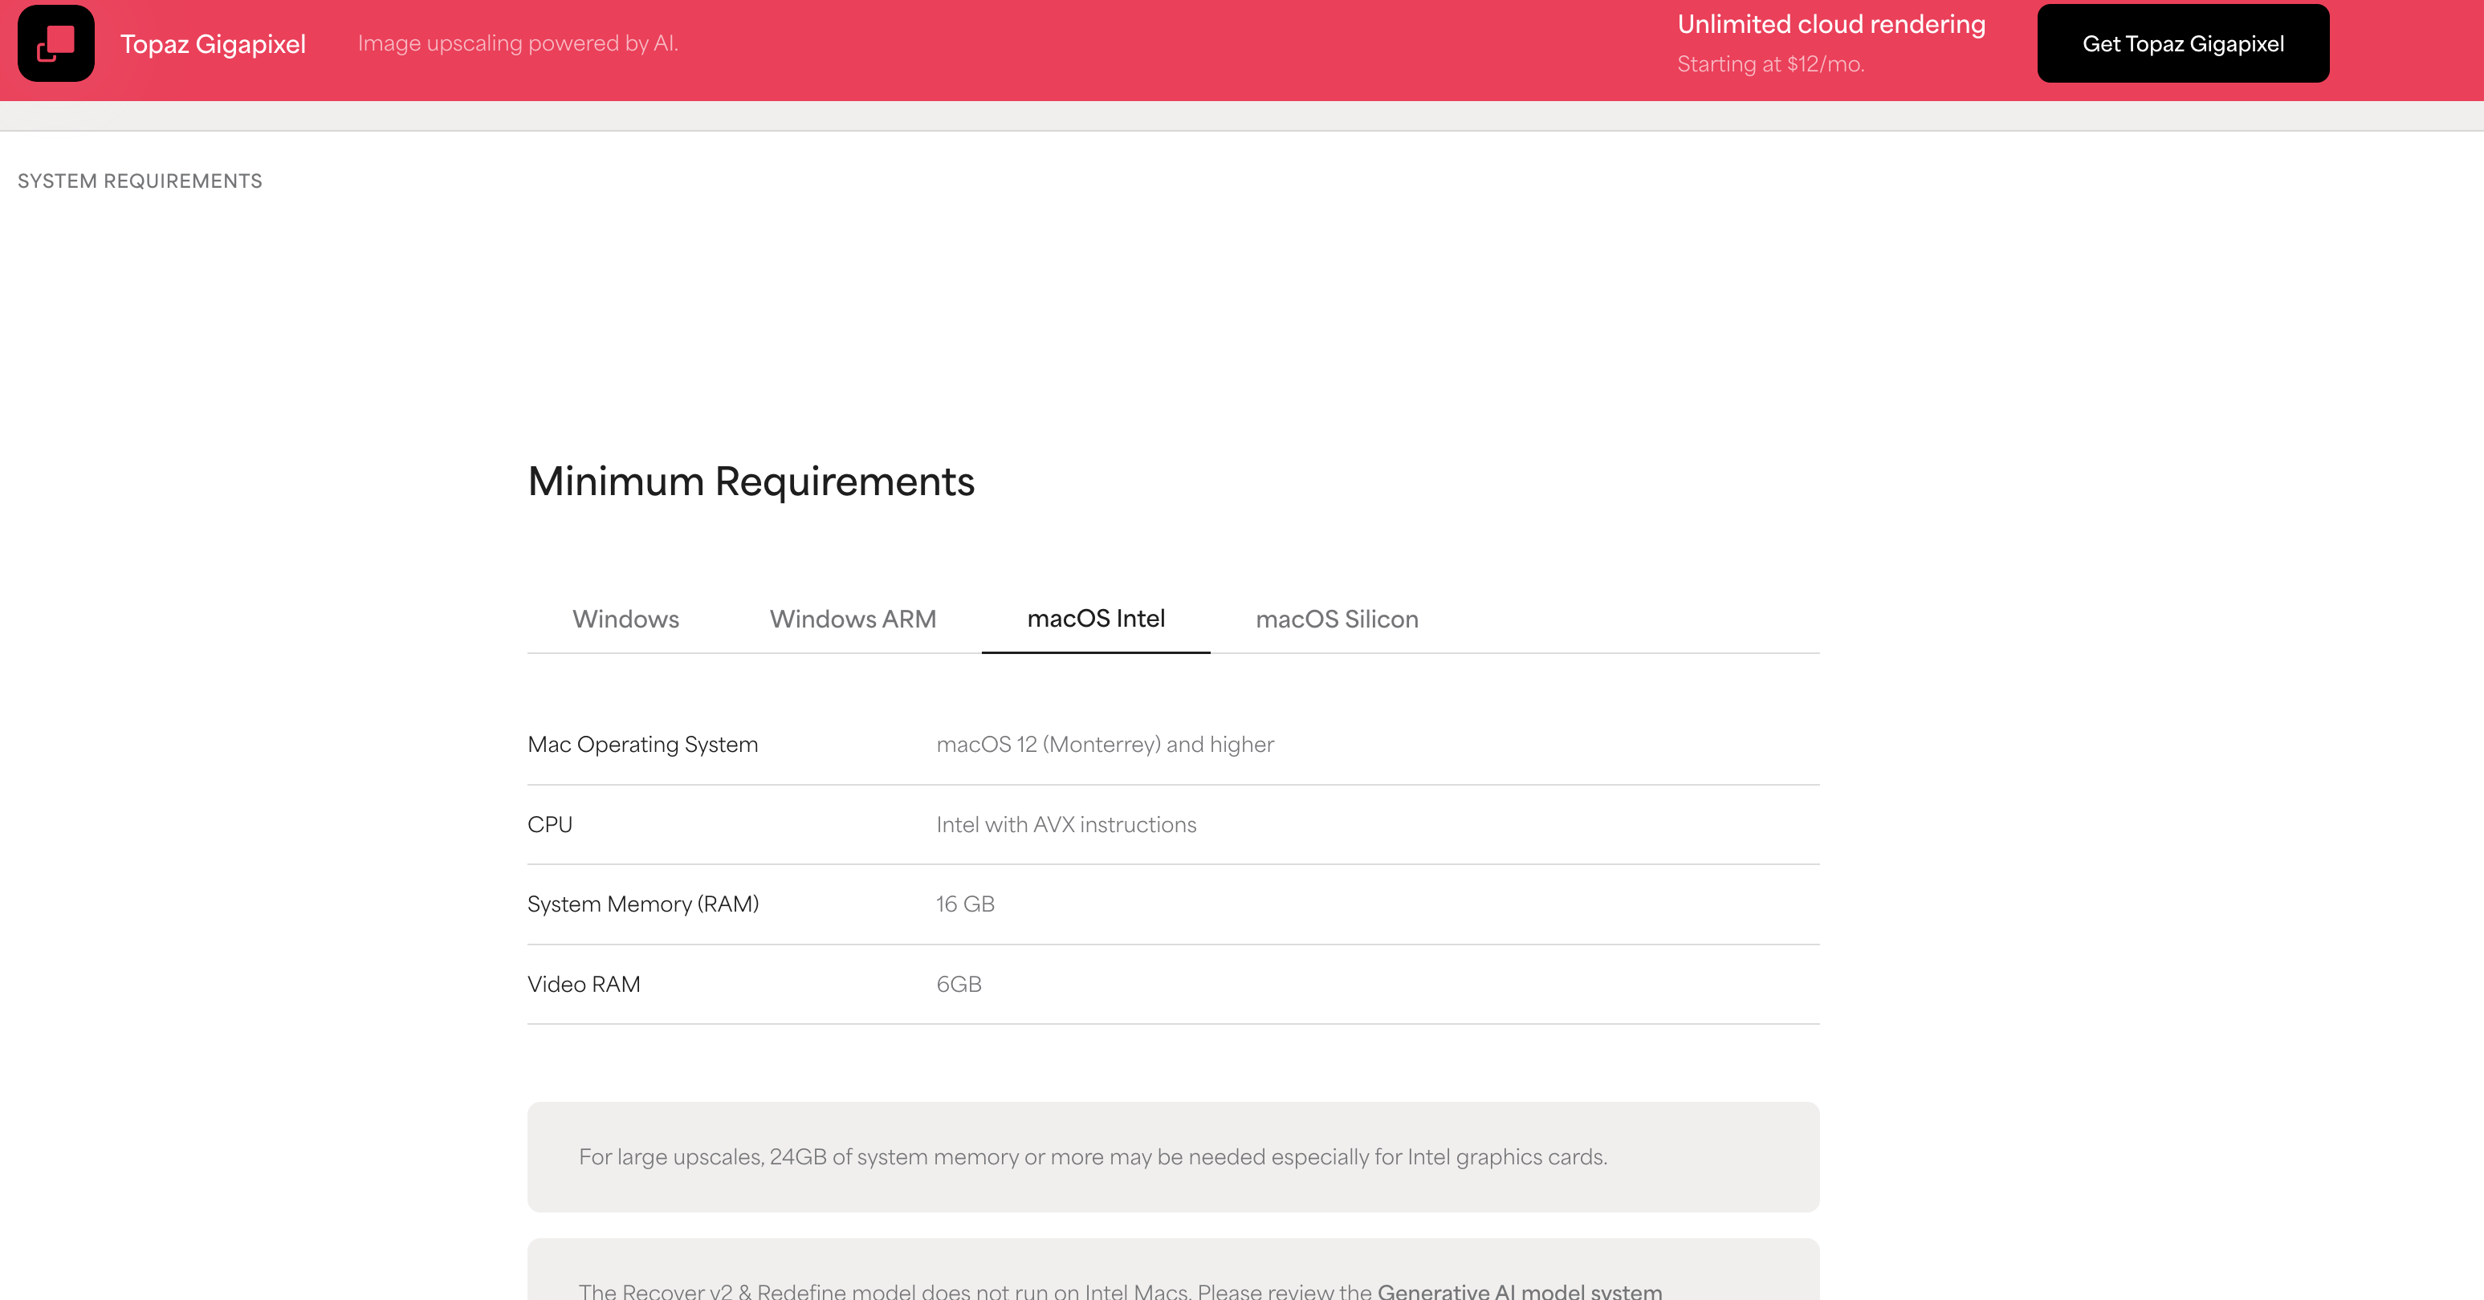Click the Get Topaz Gigapixel button

click(2182, 43)
